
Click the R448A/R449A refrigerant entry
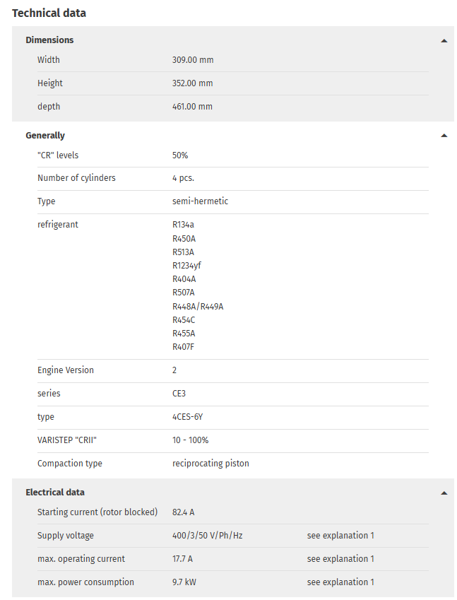(x=198, y=307)
